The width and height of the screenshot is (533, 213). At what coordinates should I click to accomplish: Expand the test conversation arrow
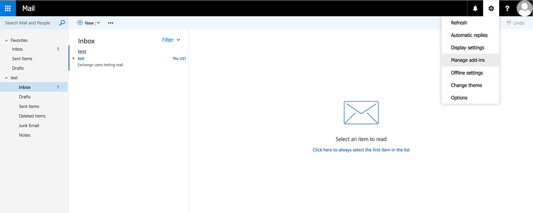pyautogui.click(x=74, y=58)
